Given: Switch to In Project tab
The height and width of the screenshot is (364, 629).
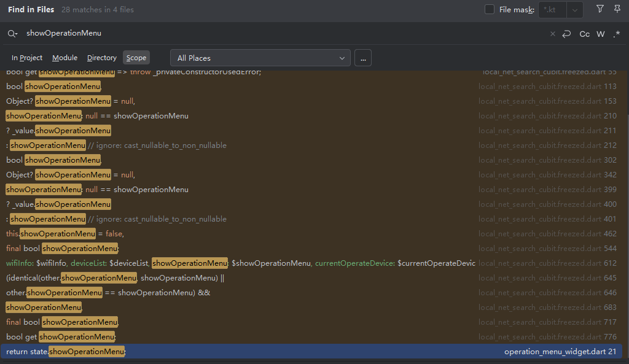Looking at the screenshot, I should pyautogui.click(x=27, y=58).
